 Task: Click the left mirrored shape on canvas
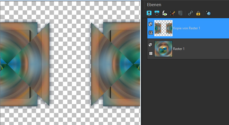tap(25, 64)
